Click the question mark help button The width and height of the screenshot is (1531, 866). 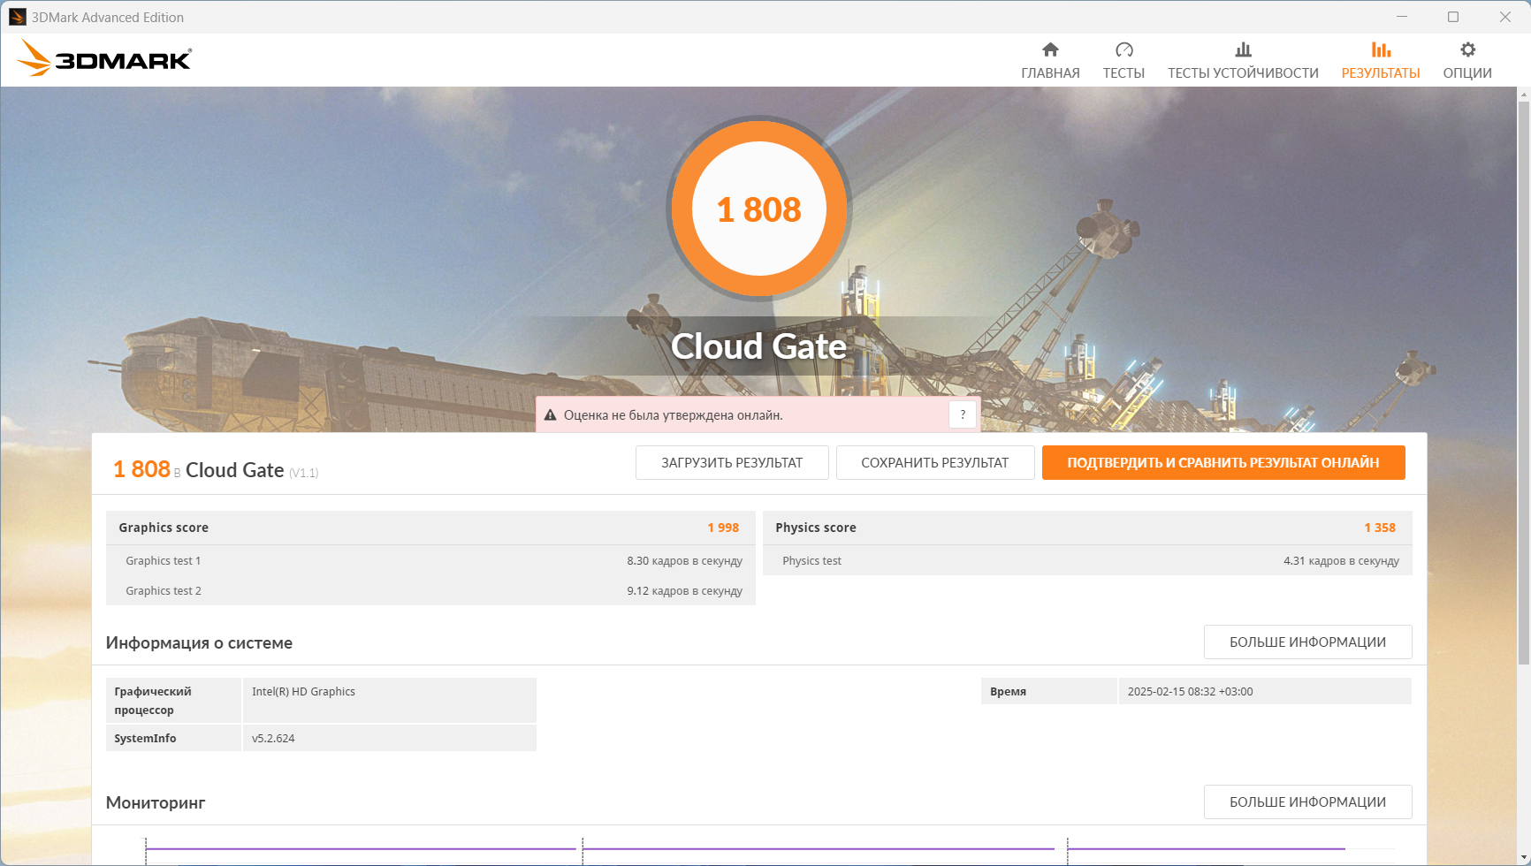pyautogui.click(x=963, y=414)
